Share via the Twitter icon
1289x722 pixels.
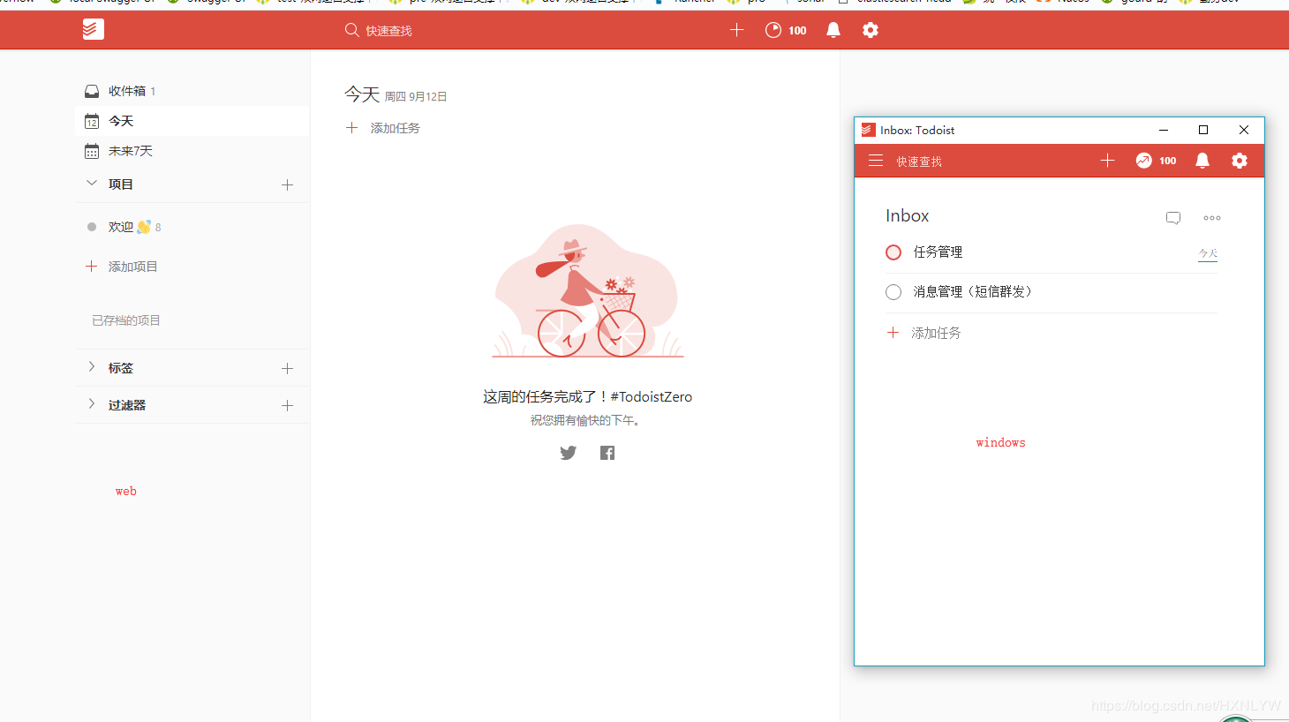pyautogui.click(x=568, y=453)
